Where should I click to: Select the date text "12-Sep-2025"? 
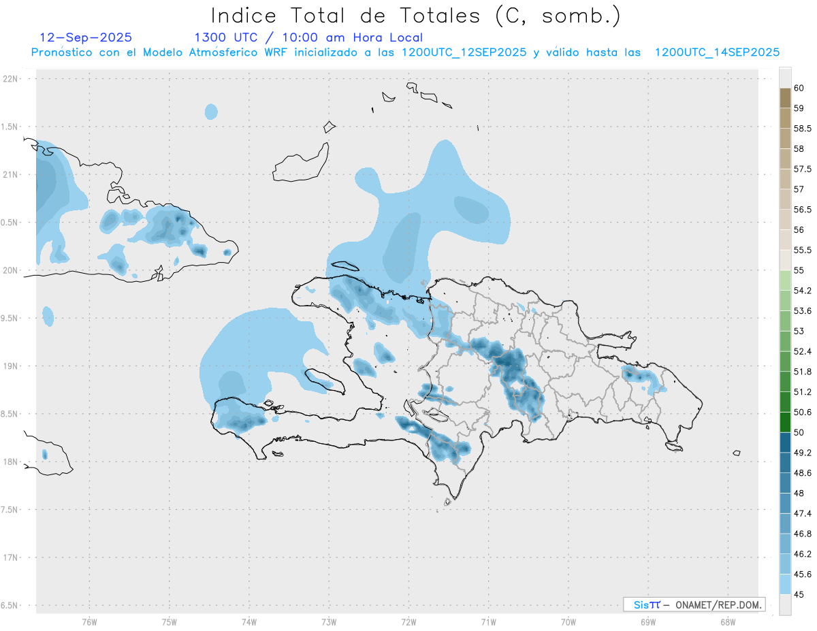point(86,37)
